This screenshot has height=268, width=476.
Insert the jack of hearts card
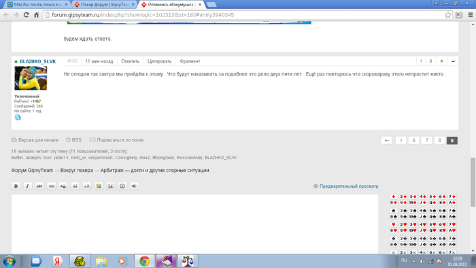[x=423, y=231]
